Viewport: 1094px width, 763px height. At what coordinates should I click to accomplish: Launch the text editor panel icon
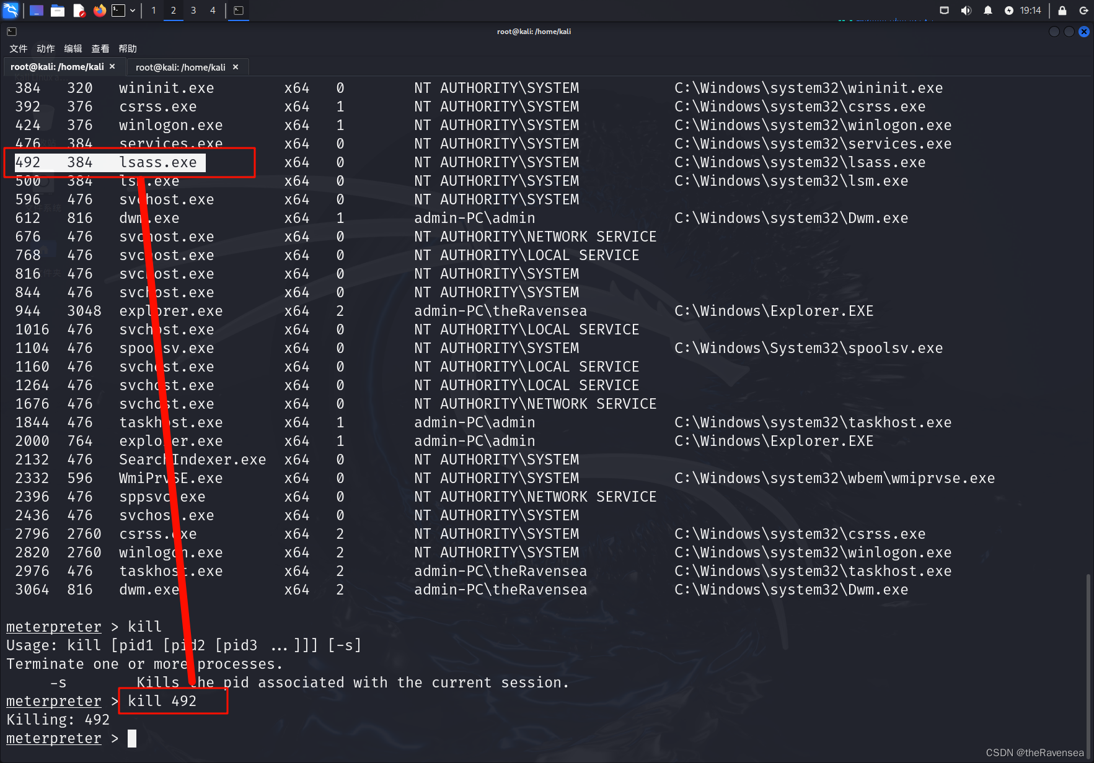pyautogui.click(x=79, y=11)
